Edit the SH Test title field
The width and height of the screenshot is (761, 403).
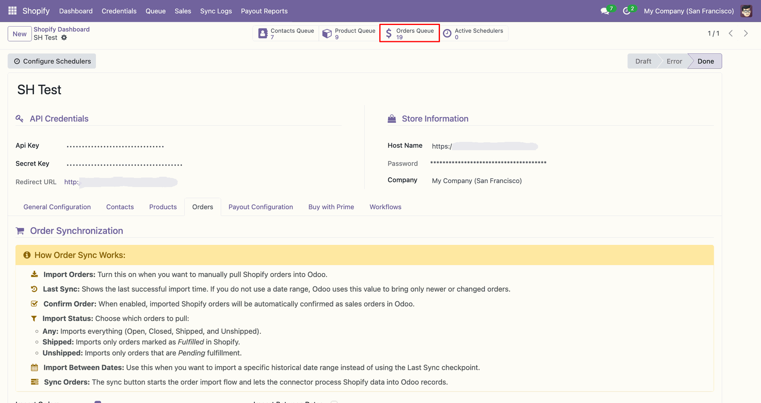[x=39, y=90]
